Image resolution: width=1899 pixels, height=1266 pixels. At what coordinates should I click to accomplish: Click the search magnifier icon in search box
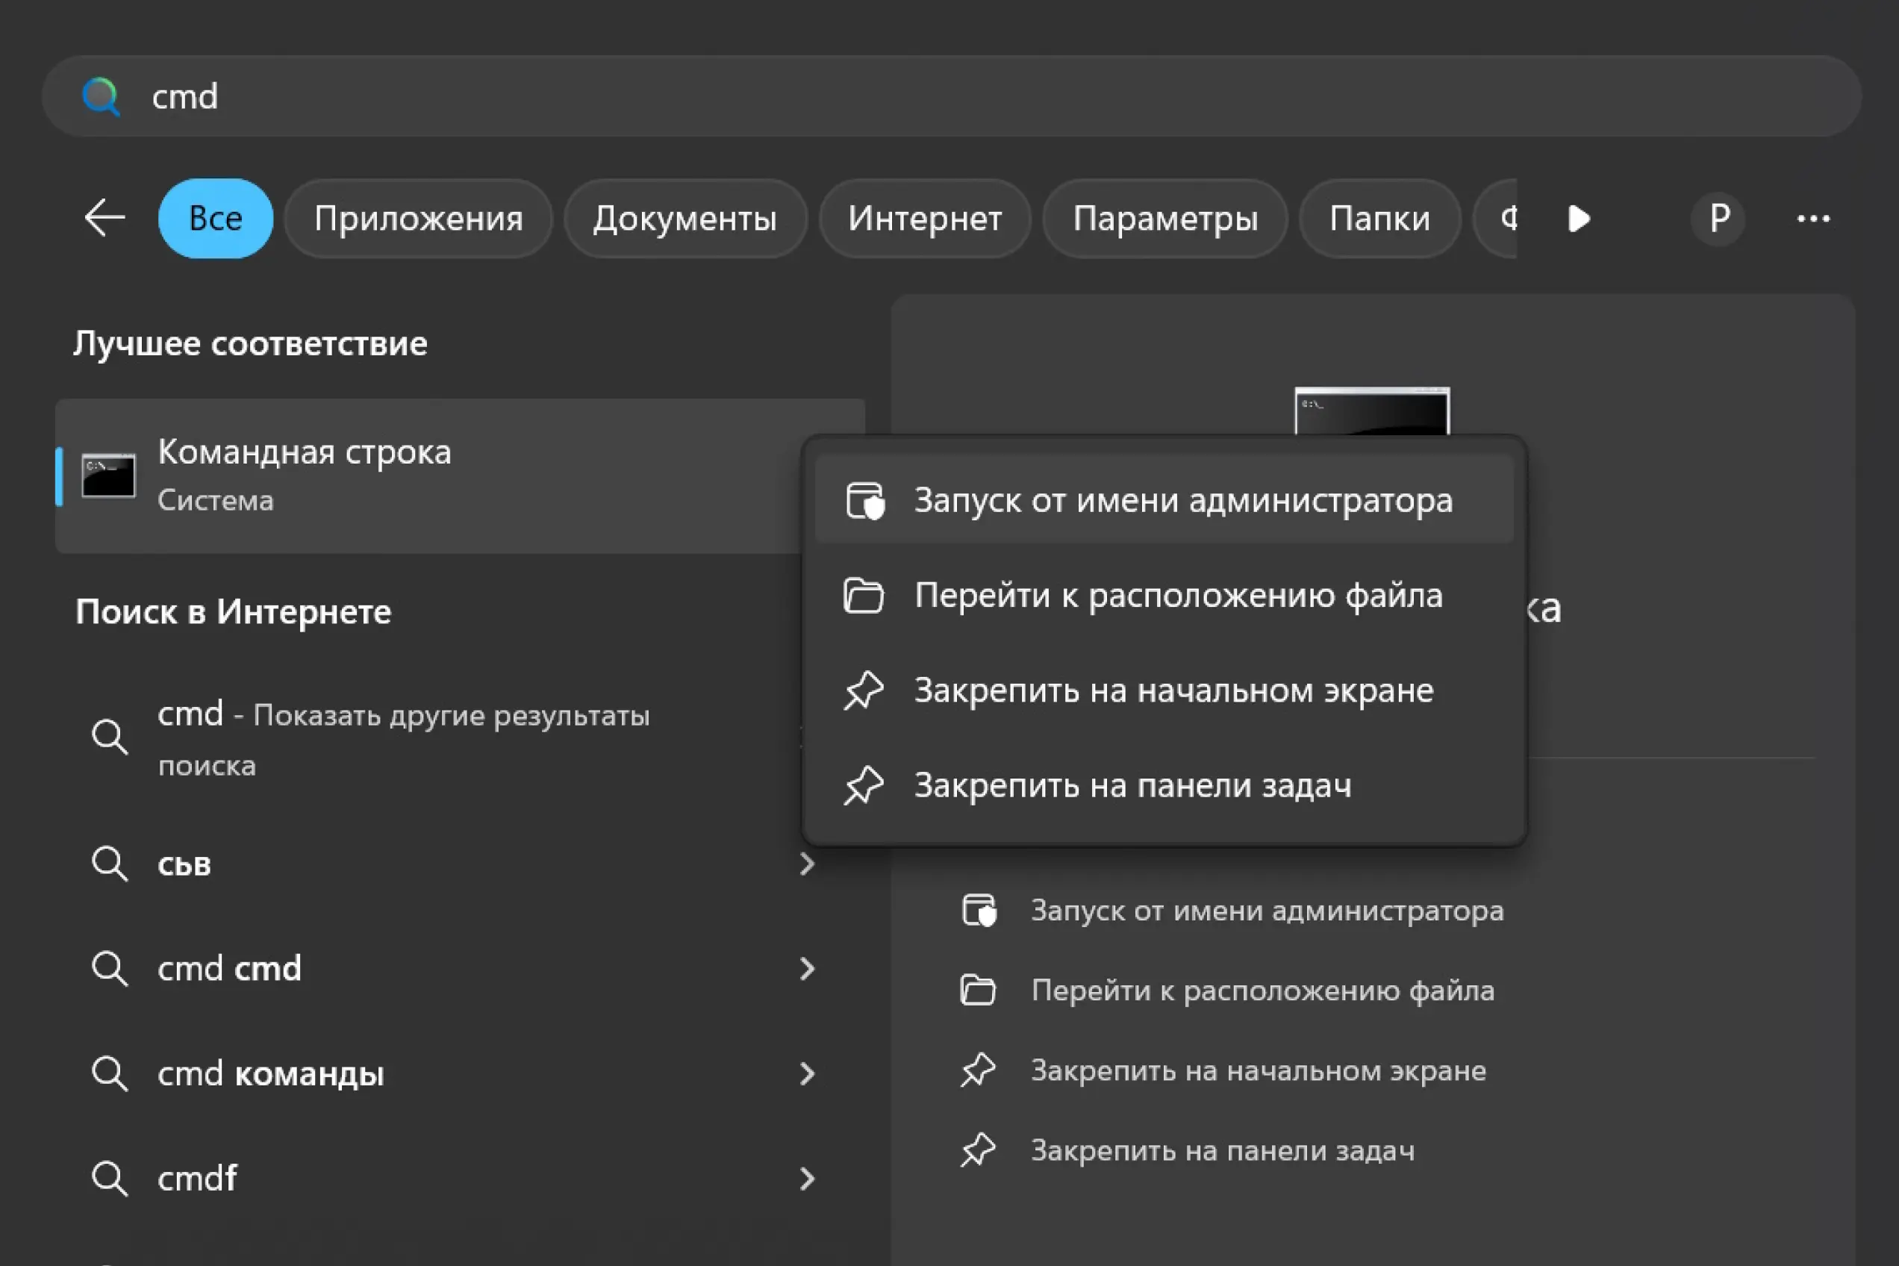pos(101,97)
